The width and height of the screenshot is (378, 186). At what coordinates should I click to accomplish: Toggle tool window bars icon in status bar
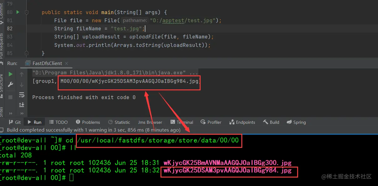click(2, 130)
